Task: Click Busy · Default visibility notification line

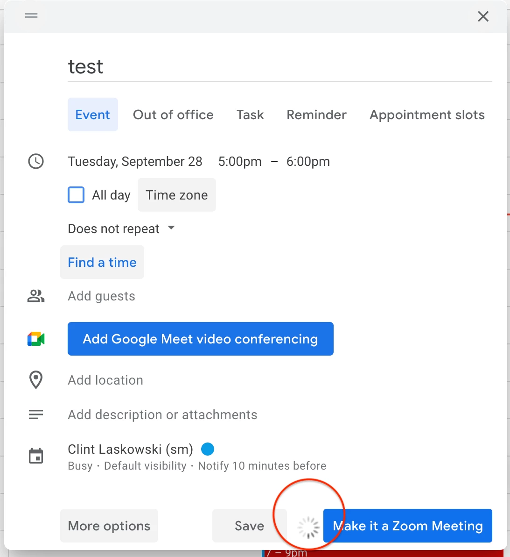Action: point(197,466)
